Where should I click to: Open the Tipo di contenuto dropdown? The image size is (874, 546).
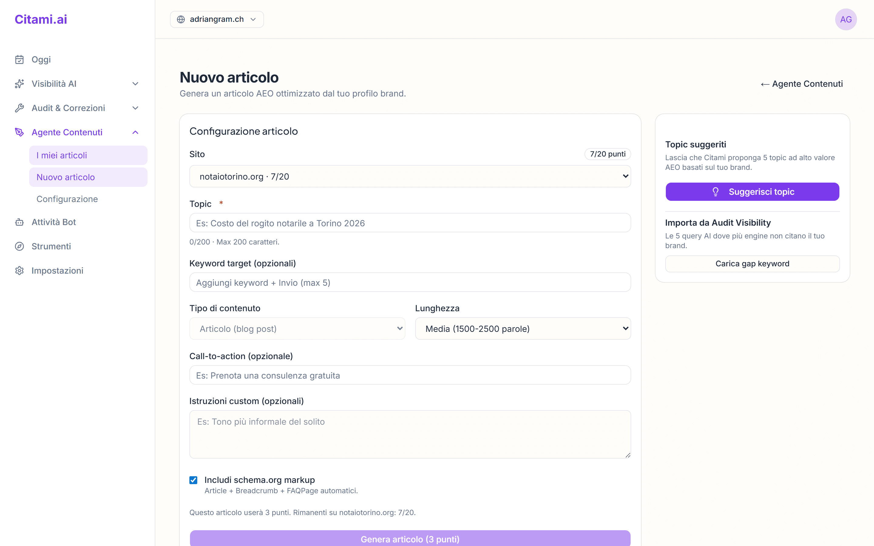pos(297,329)
